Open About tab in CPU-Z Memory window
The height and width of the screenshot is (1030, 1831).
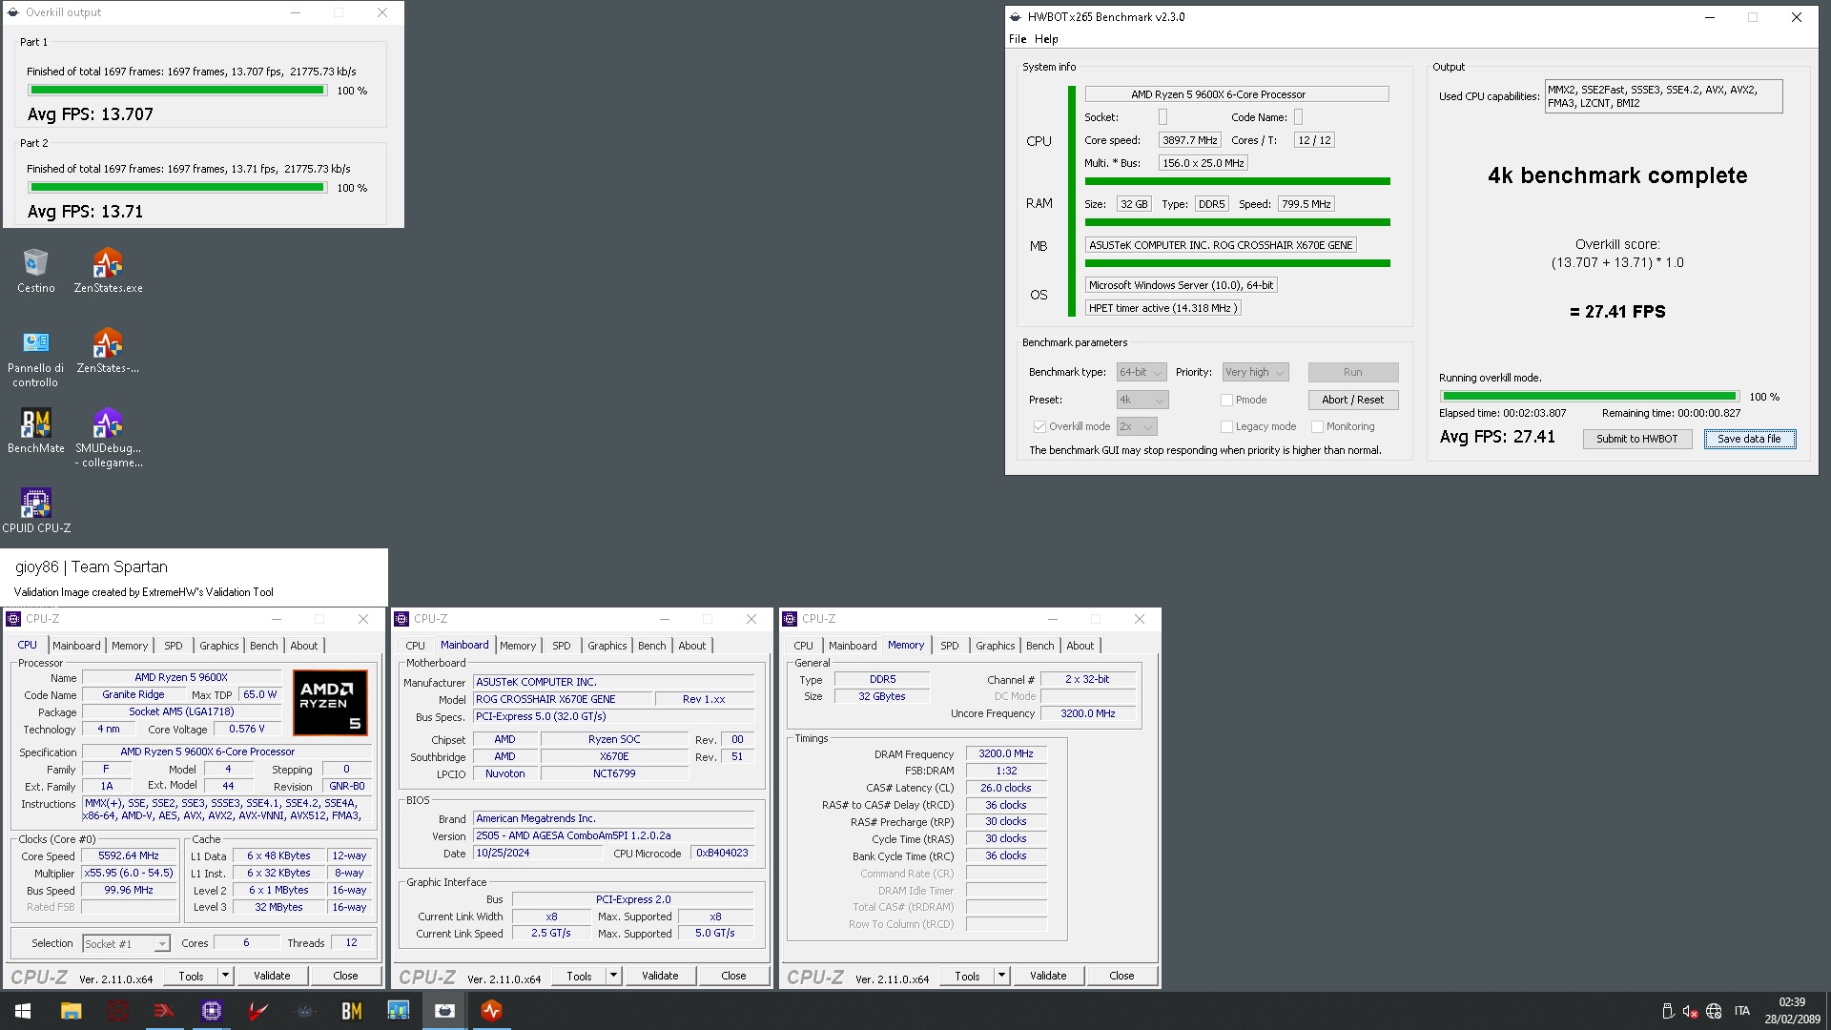click(x=1080, y=646)
